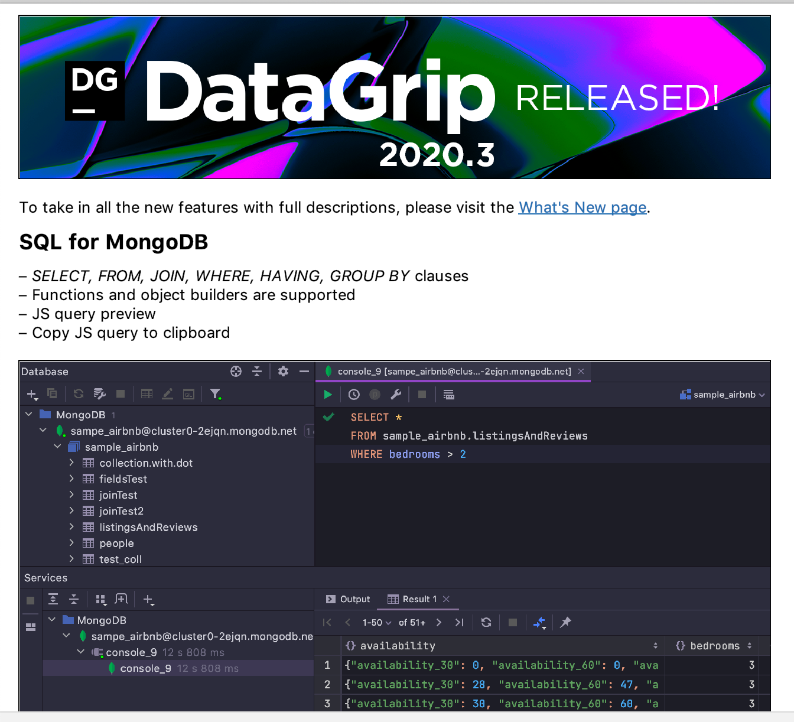
Task: Click the Duplicate icon in Database toolbar
Action: [x=52, y=393]
